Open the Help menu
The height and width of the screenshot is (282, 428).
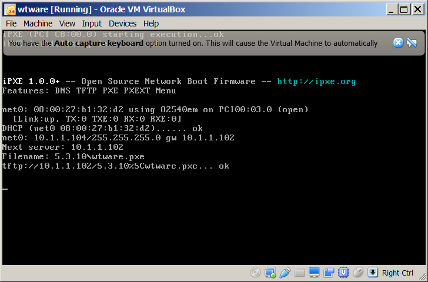[x=151, y=23]
